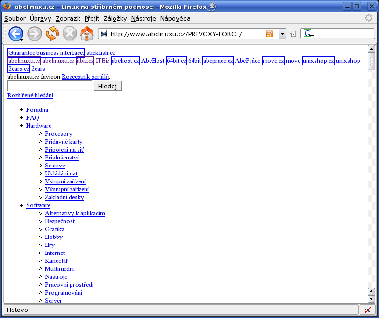The height and width of the screenshot is (318, 379).
Task: Open the Základní desky link
Action: (64, 197)
